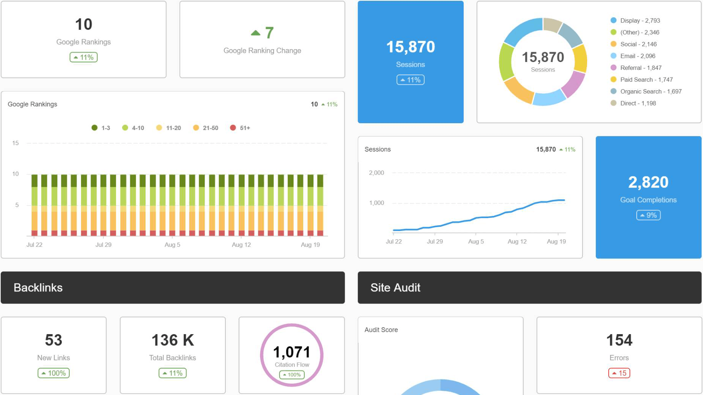Click the 100% badge under New Links
Image resolution: width=703 pixels, height=395 pixels.
[x=53, y=373]
